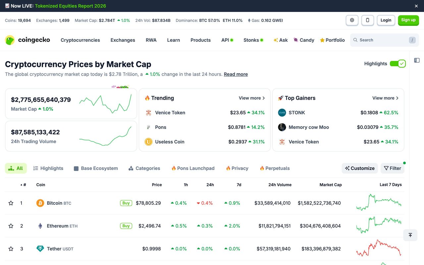Screen dimensions: 424x265
Task: Sort by the 24h Volume column header
Action: pyautogui.click(x=280, y=185)
